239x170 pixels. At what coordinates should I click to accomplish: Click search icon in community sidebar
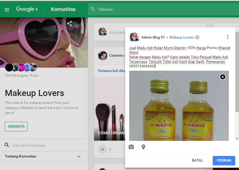coord(7,145)
